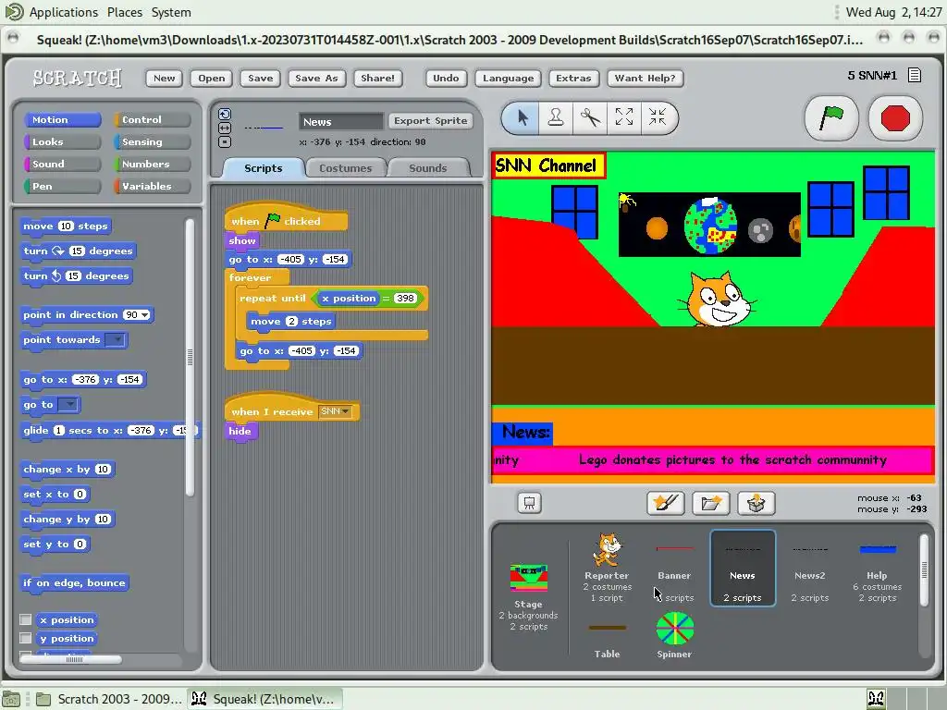Open the Numbers blocks category
The height and width of the screenshot is (710, 947).
point(153,165)
